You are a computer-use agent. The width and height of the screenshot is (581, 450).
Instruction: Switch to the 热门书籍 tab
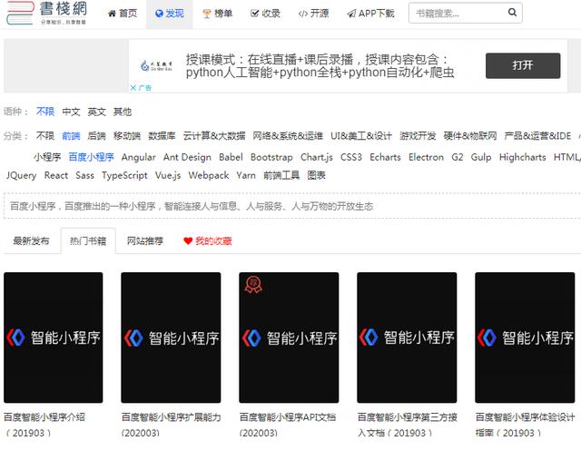click(88, 241)
